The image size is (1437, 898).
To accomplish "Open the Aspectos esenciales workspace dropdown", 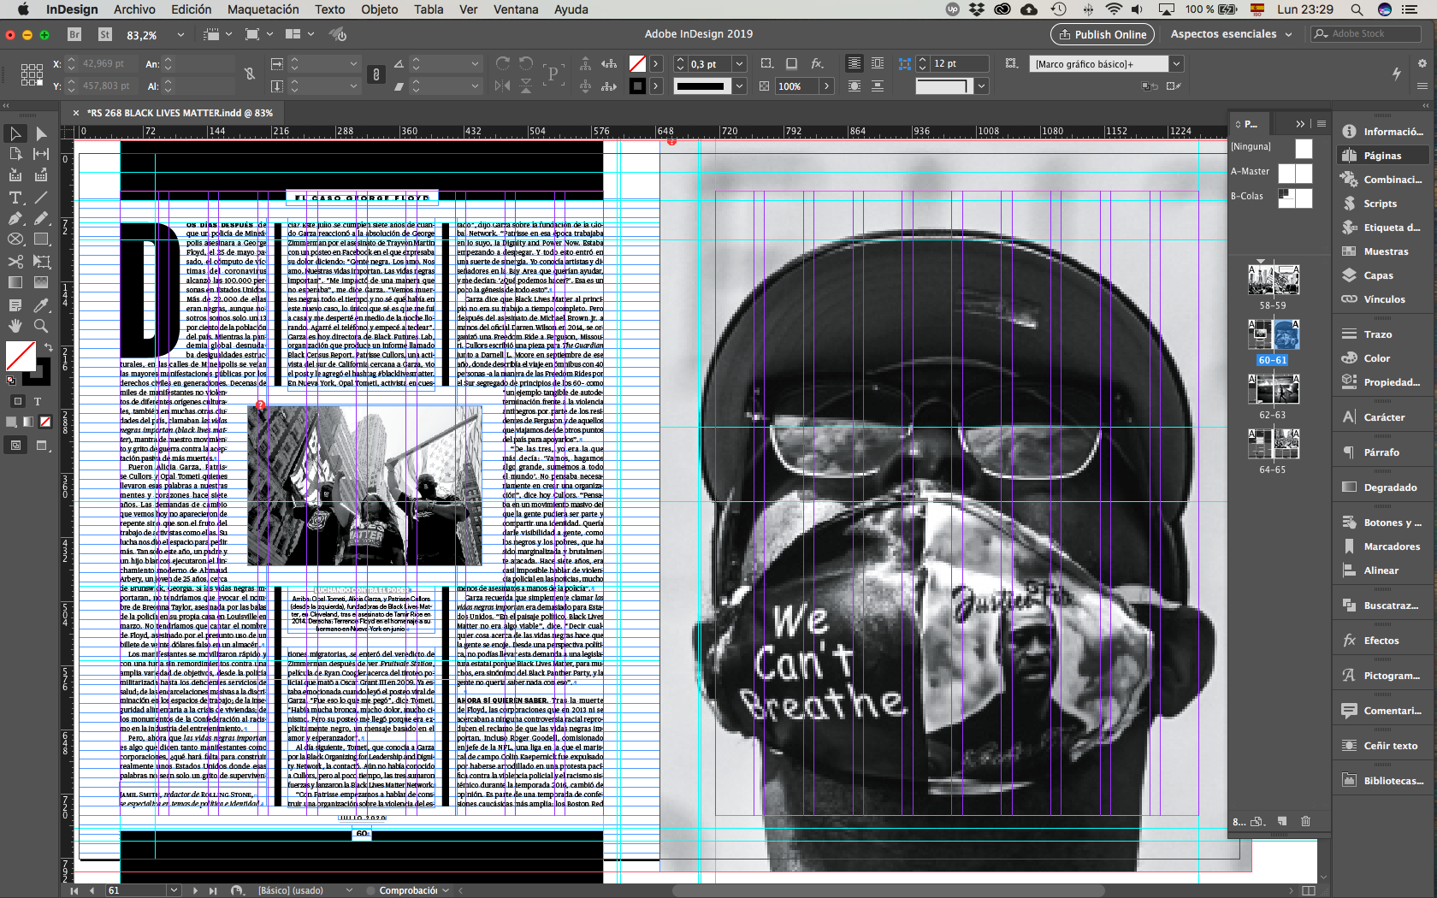I will pos(1231,34).
